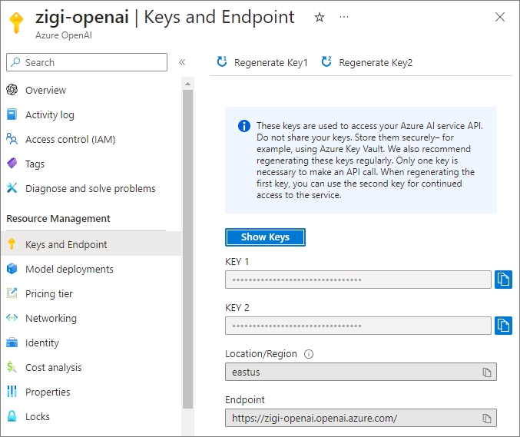This screenshot has width=520, height=437.
Task: Click the Resource Management section heading
Action: (x=58, y=218)
